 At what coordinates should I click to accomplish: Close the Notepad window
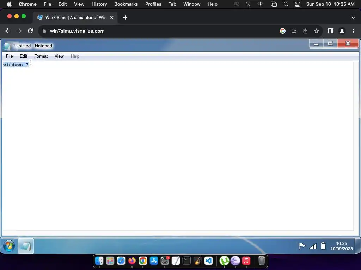point(348,44)
